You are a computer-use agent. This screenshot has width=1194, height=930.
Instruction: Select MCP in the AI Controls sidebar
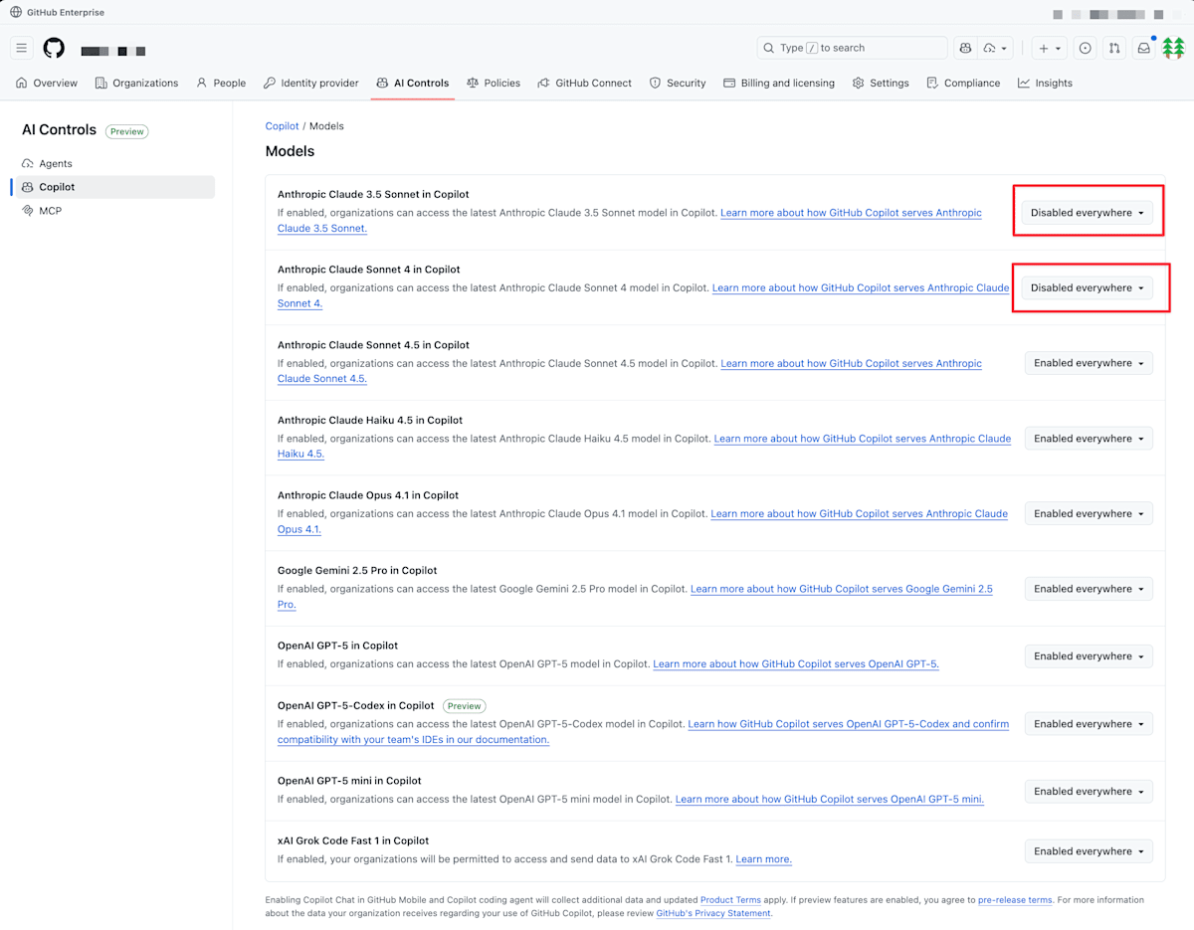point(115,211)
